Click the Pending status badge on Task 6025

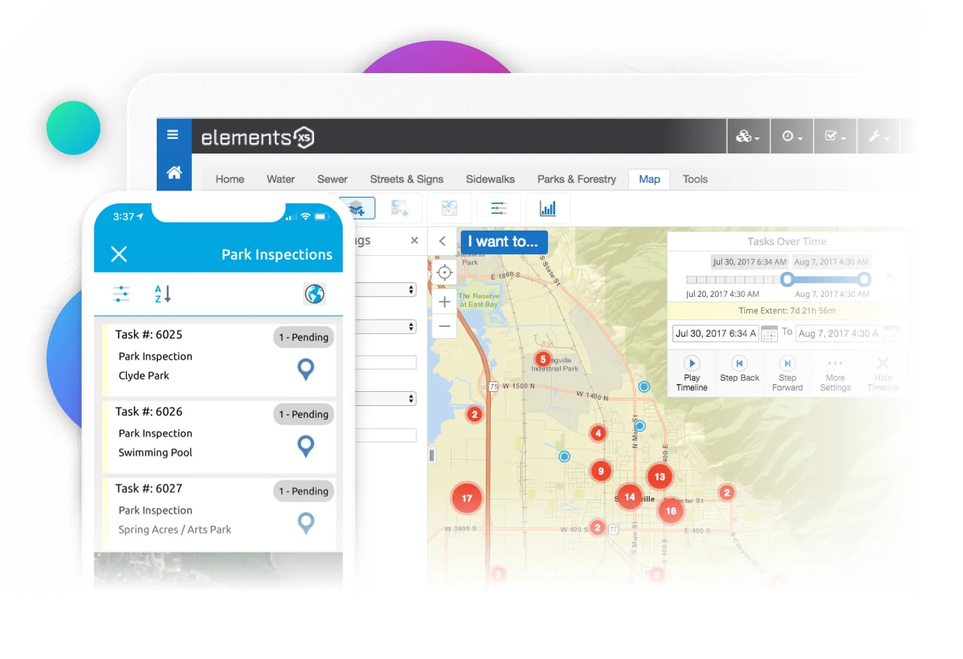pyautogui.click(x=304, y=337)
